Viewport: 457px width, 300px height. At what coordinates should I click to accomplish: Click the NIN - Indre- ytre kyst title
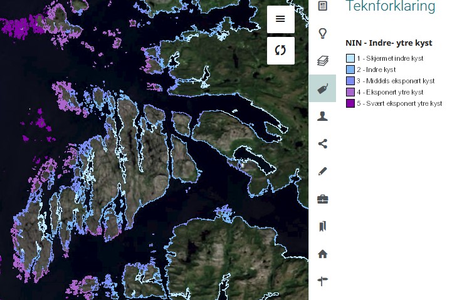point(389,43)
